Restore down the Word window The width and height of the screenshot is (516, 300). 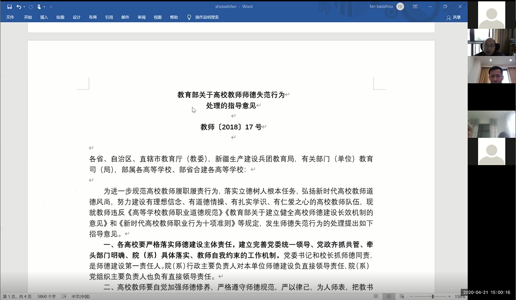(445, 6)
